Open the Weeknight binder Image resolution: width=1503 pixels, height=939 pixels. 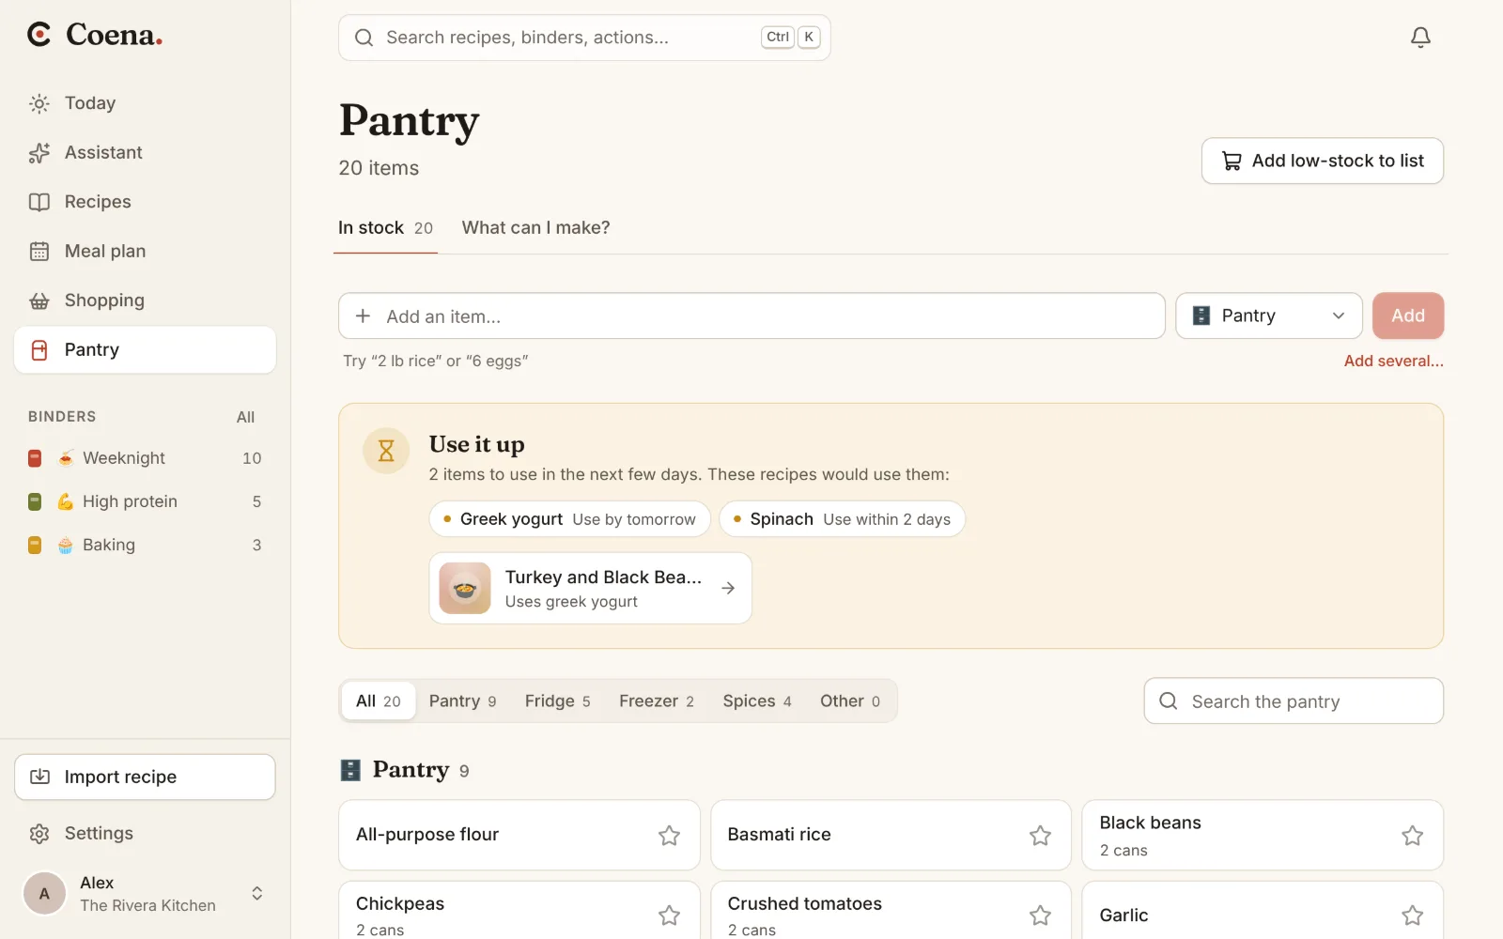[145, 458]
